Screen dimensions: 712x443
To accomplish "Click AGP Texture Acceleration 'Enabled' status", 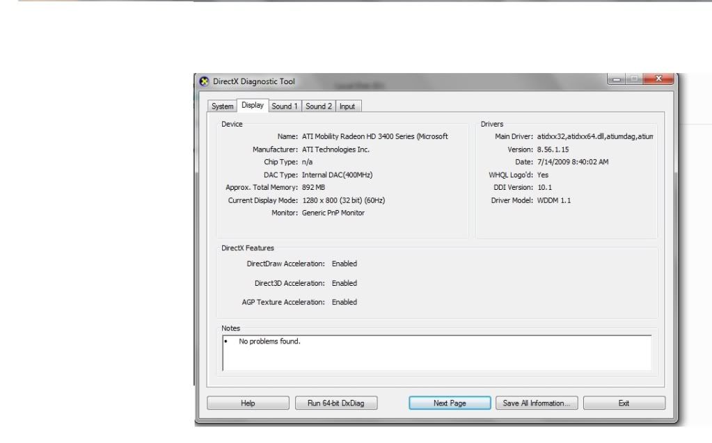I will point(345,303).
